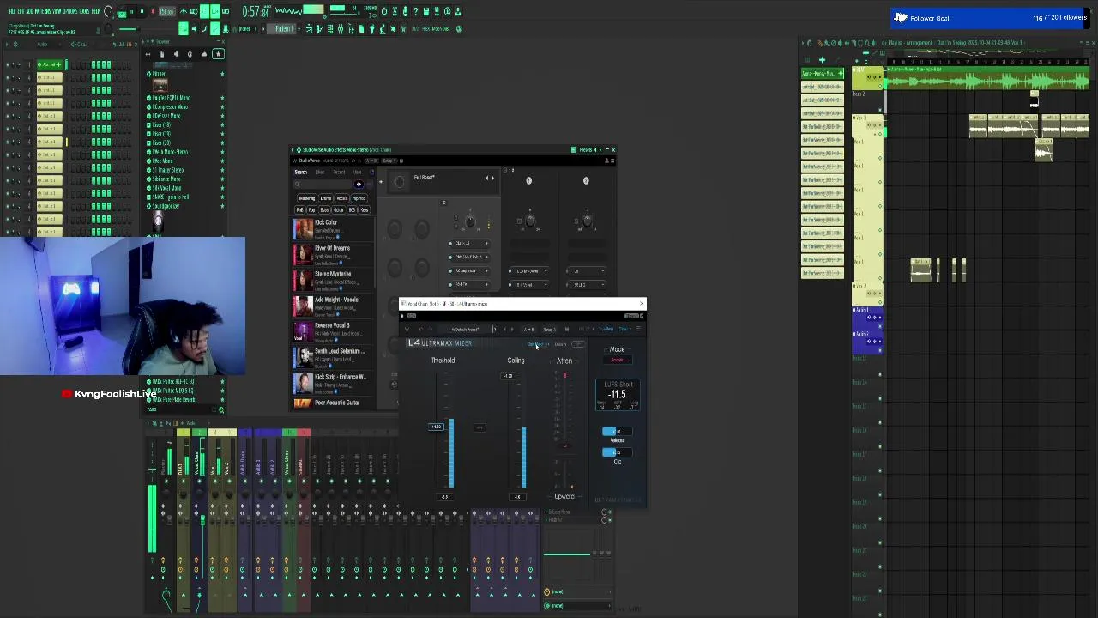Open the Browser panel menu arrow
The image size is (1098, 618).
tap(142, 41)
